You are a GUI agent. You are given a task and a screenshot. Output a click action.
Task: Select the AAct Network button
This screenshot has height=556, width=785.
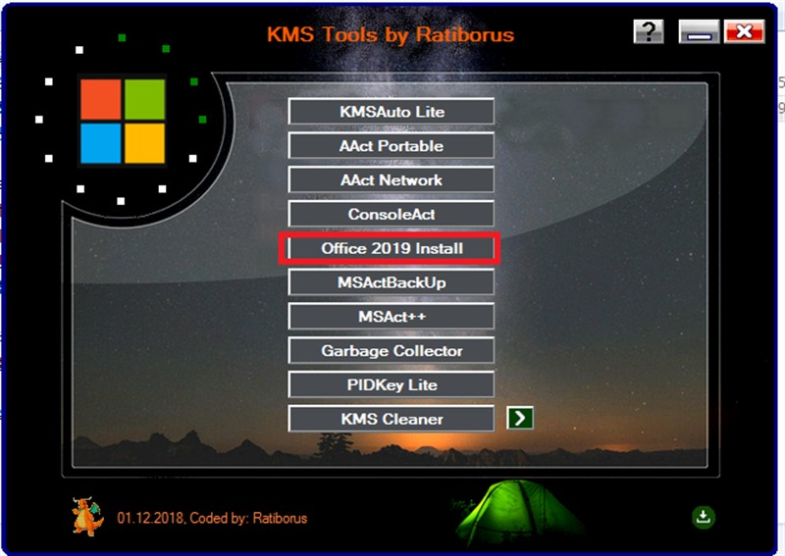point(392,180)
